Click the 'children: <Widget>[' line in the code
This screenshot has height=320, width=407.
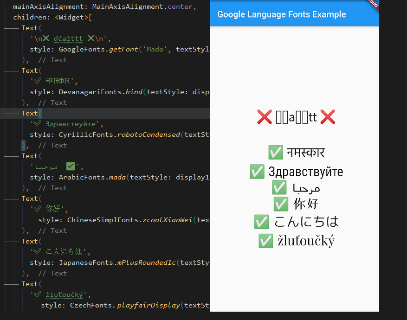click(52, 17)
